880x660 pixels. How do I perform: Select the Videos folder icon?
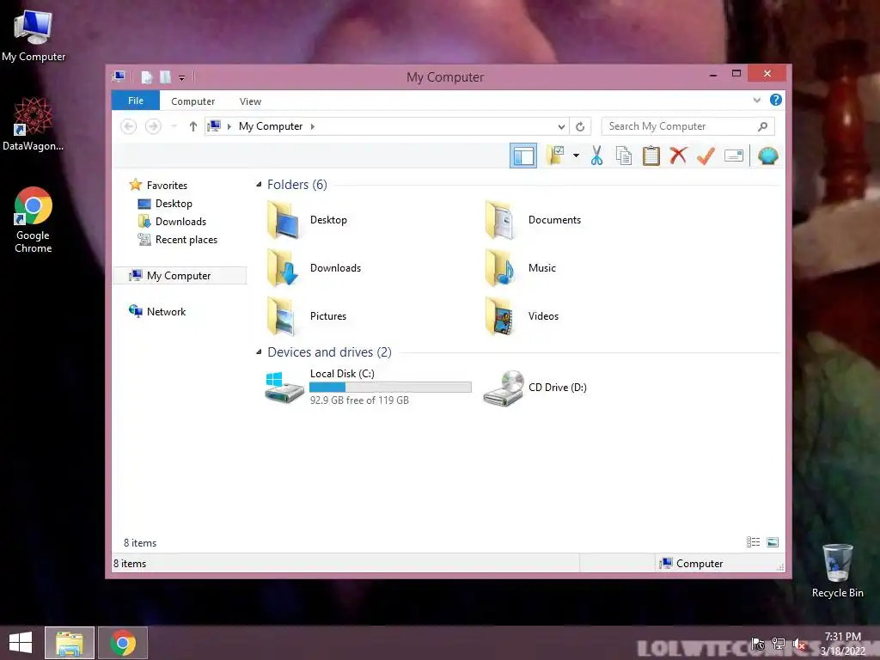click(500, 316)
